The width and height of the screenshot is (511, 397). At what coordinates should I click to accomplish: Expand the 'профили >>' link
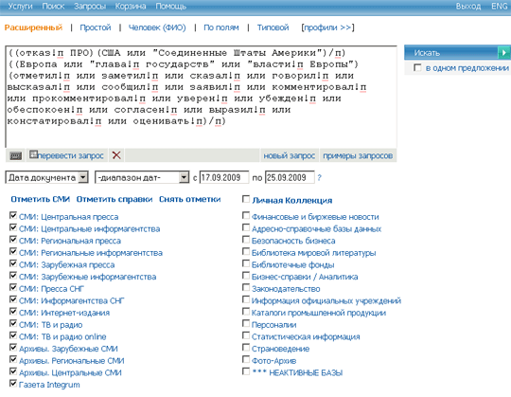click(327, 27)
